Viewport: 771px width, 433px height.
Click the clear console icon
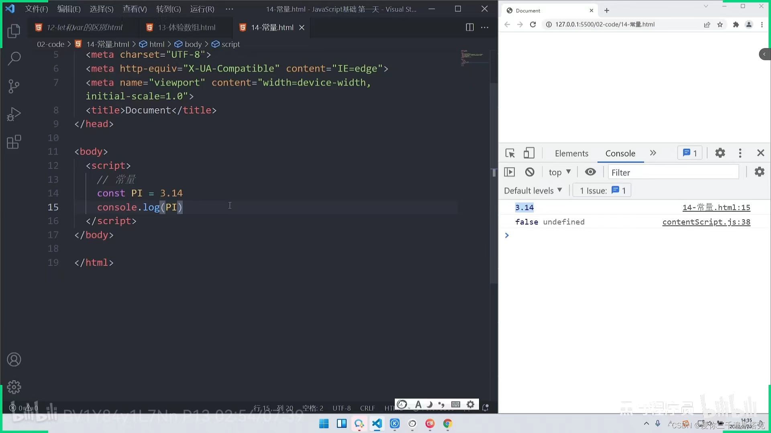(530, 172)
